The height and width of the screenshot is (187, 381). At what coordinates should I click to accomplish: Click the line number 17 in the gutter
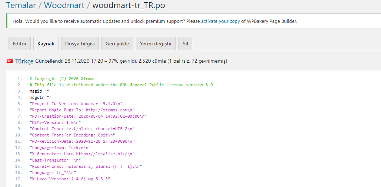(19, 179)
